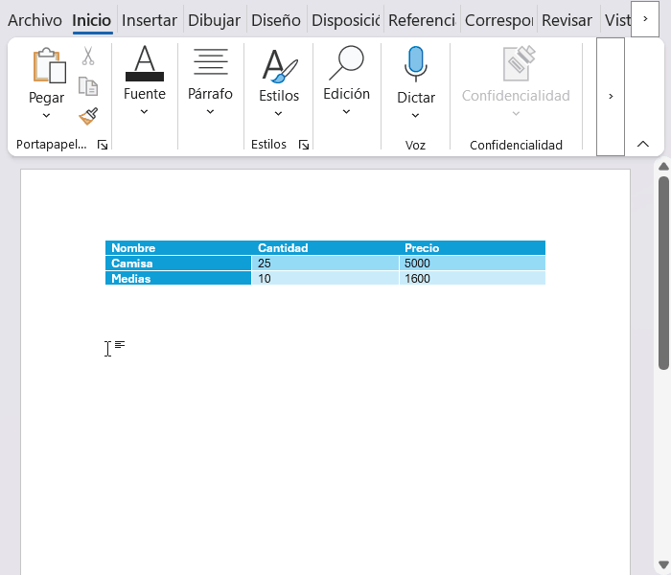Switch to the Insertar tab
The image size is (671, 575).
149,20
